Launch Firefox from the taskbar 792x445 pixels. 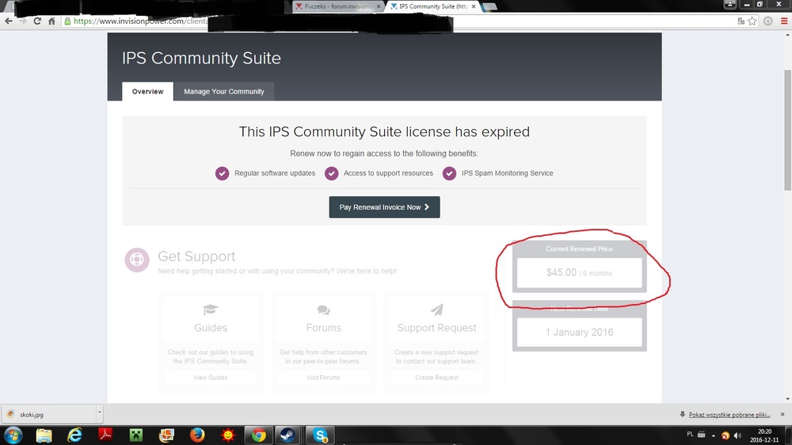(197, 435)
